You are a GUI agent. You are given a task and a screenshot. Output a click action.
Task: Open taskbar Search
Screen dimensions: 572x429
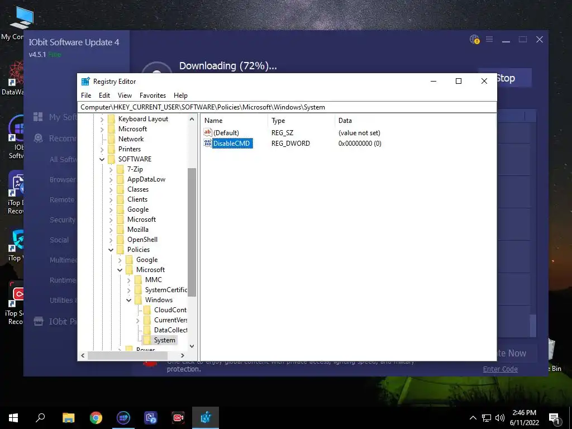click(40, 417)
